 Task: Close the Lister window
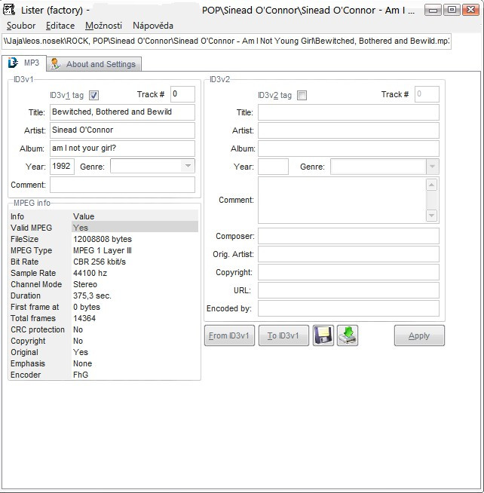470,10
